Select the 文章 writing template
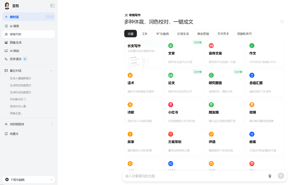Screen dimensions: 300x185 [184, 54]
